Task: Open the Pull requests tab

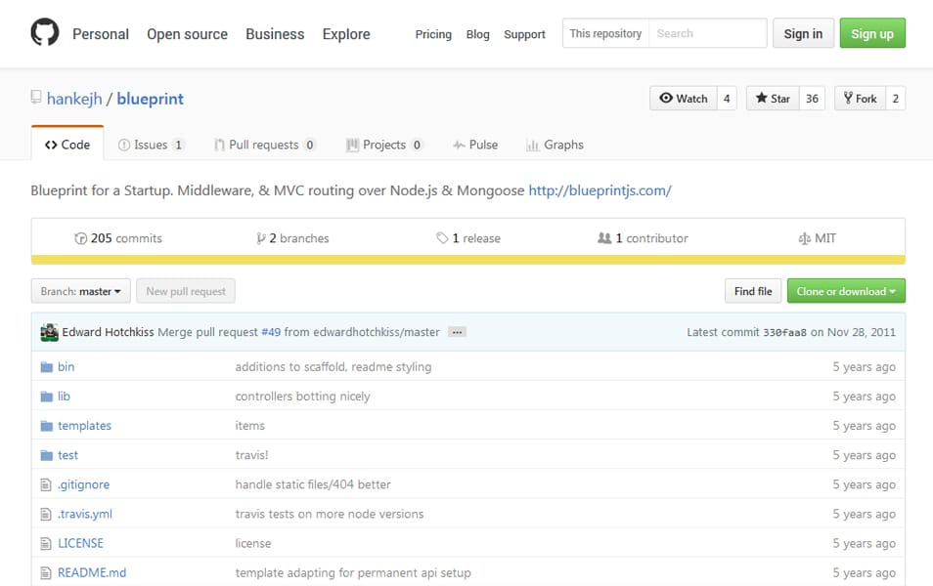Action: pos(265,145)
